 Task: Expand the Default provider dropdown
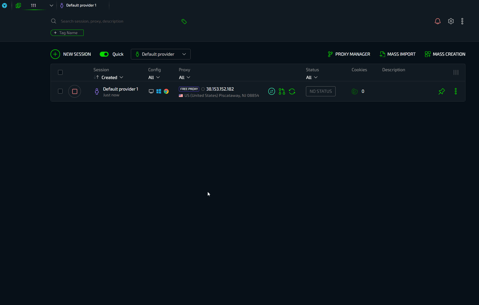pyautogui.click(x=161, y=54)
